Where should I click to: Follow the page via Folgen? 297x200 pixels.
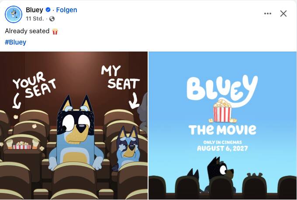pos(66,10)
